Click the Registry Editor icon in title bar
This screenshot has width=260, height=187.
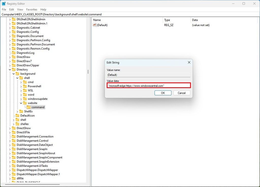click(x=4, y=3)
